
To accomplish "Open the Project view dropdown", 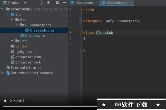I will (25, 3).
